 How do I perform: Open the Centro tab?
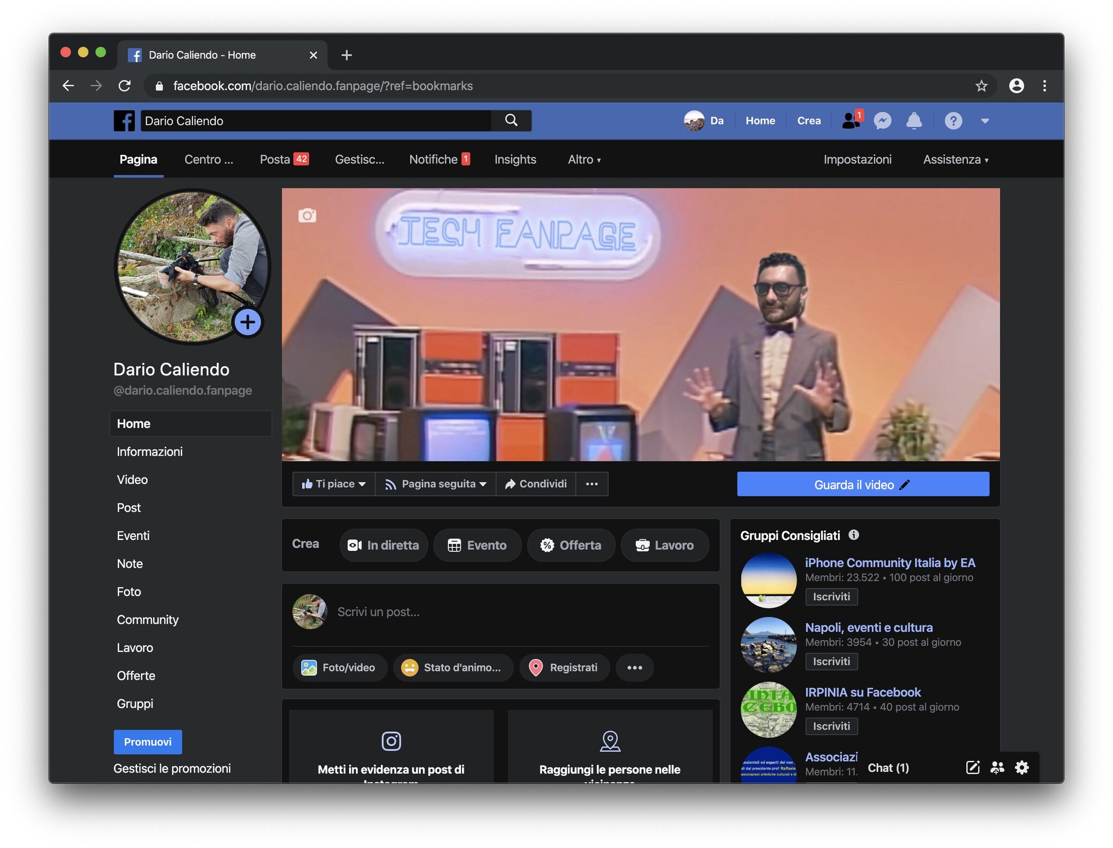[x=209, y=159]
